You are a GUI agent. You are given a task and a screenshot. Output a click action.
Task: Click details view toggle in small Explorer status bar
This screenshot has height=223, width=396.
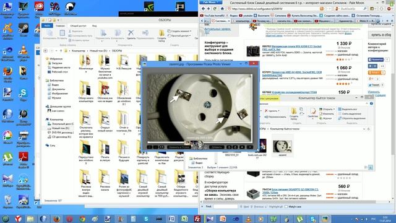coord(366,167)
